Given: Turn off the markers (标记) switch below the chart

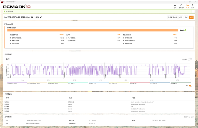Looking at the screenshot, I should pos(191,86).
